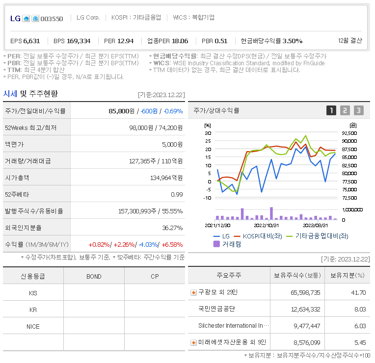Expand the 미래에셋자산운용 외 9인 row
Image resolution: width=375 pixels, height=363 pixels.
pyautogui.click(x=193, y=343)
